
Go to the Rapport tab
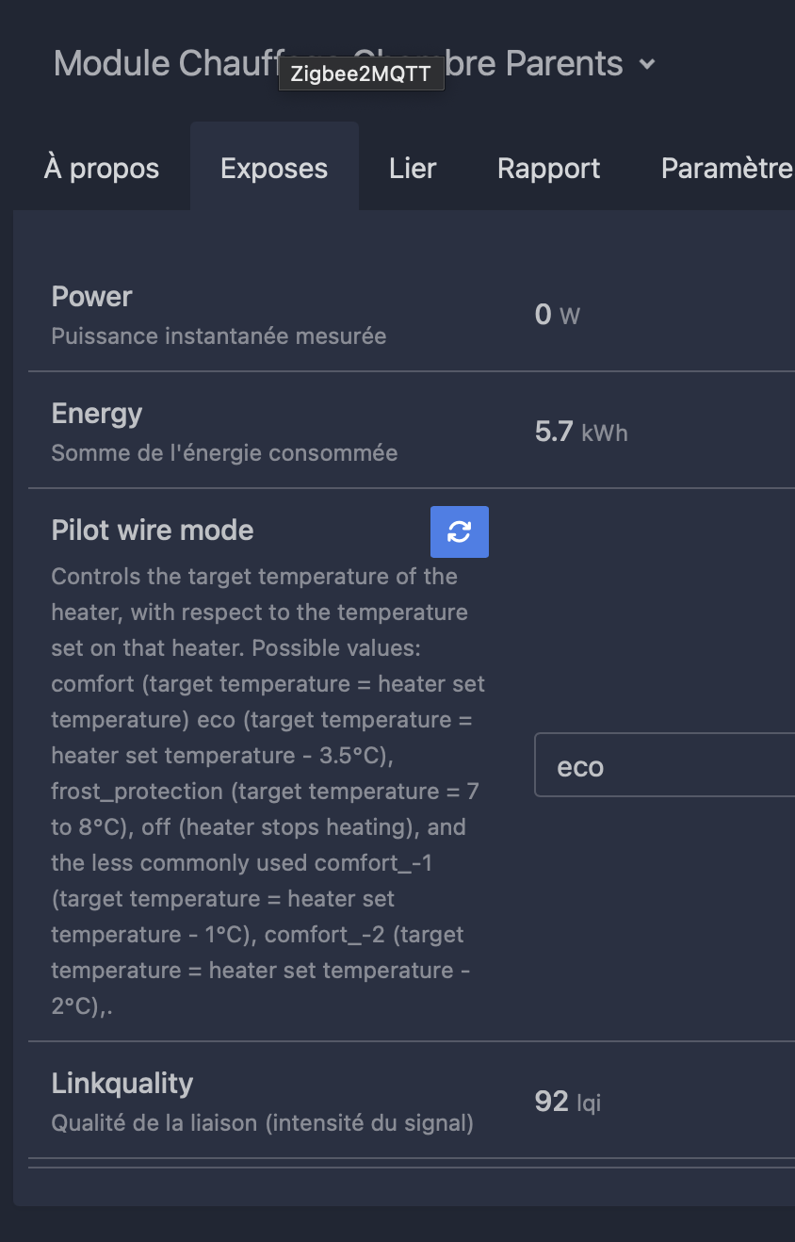[x=549, y=169]
